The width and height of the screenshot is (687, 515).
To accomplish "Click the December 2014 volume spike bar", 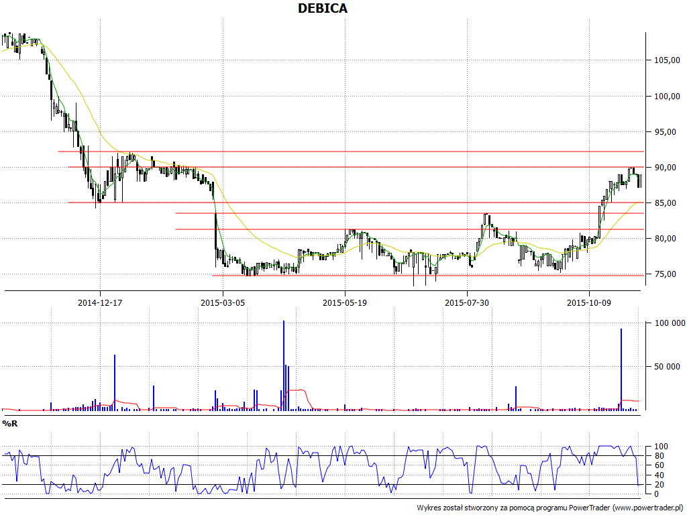I will click(x=115, y=383).
